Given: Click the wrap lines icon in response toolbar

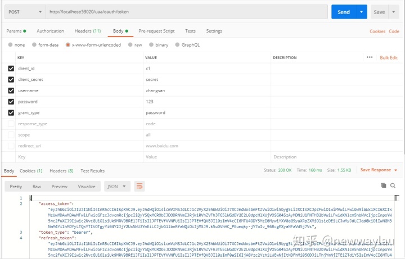Looking at the screenshot, I should coord(139,187).
